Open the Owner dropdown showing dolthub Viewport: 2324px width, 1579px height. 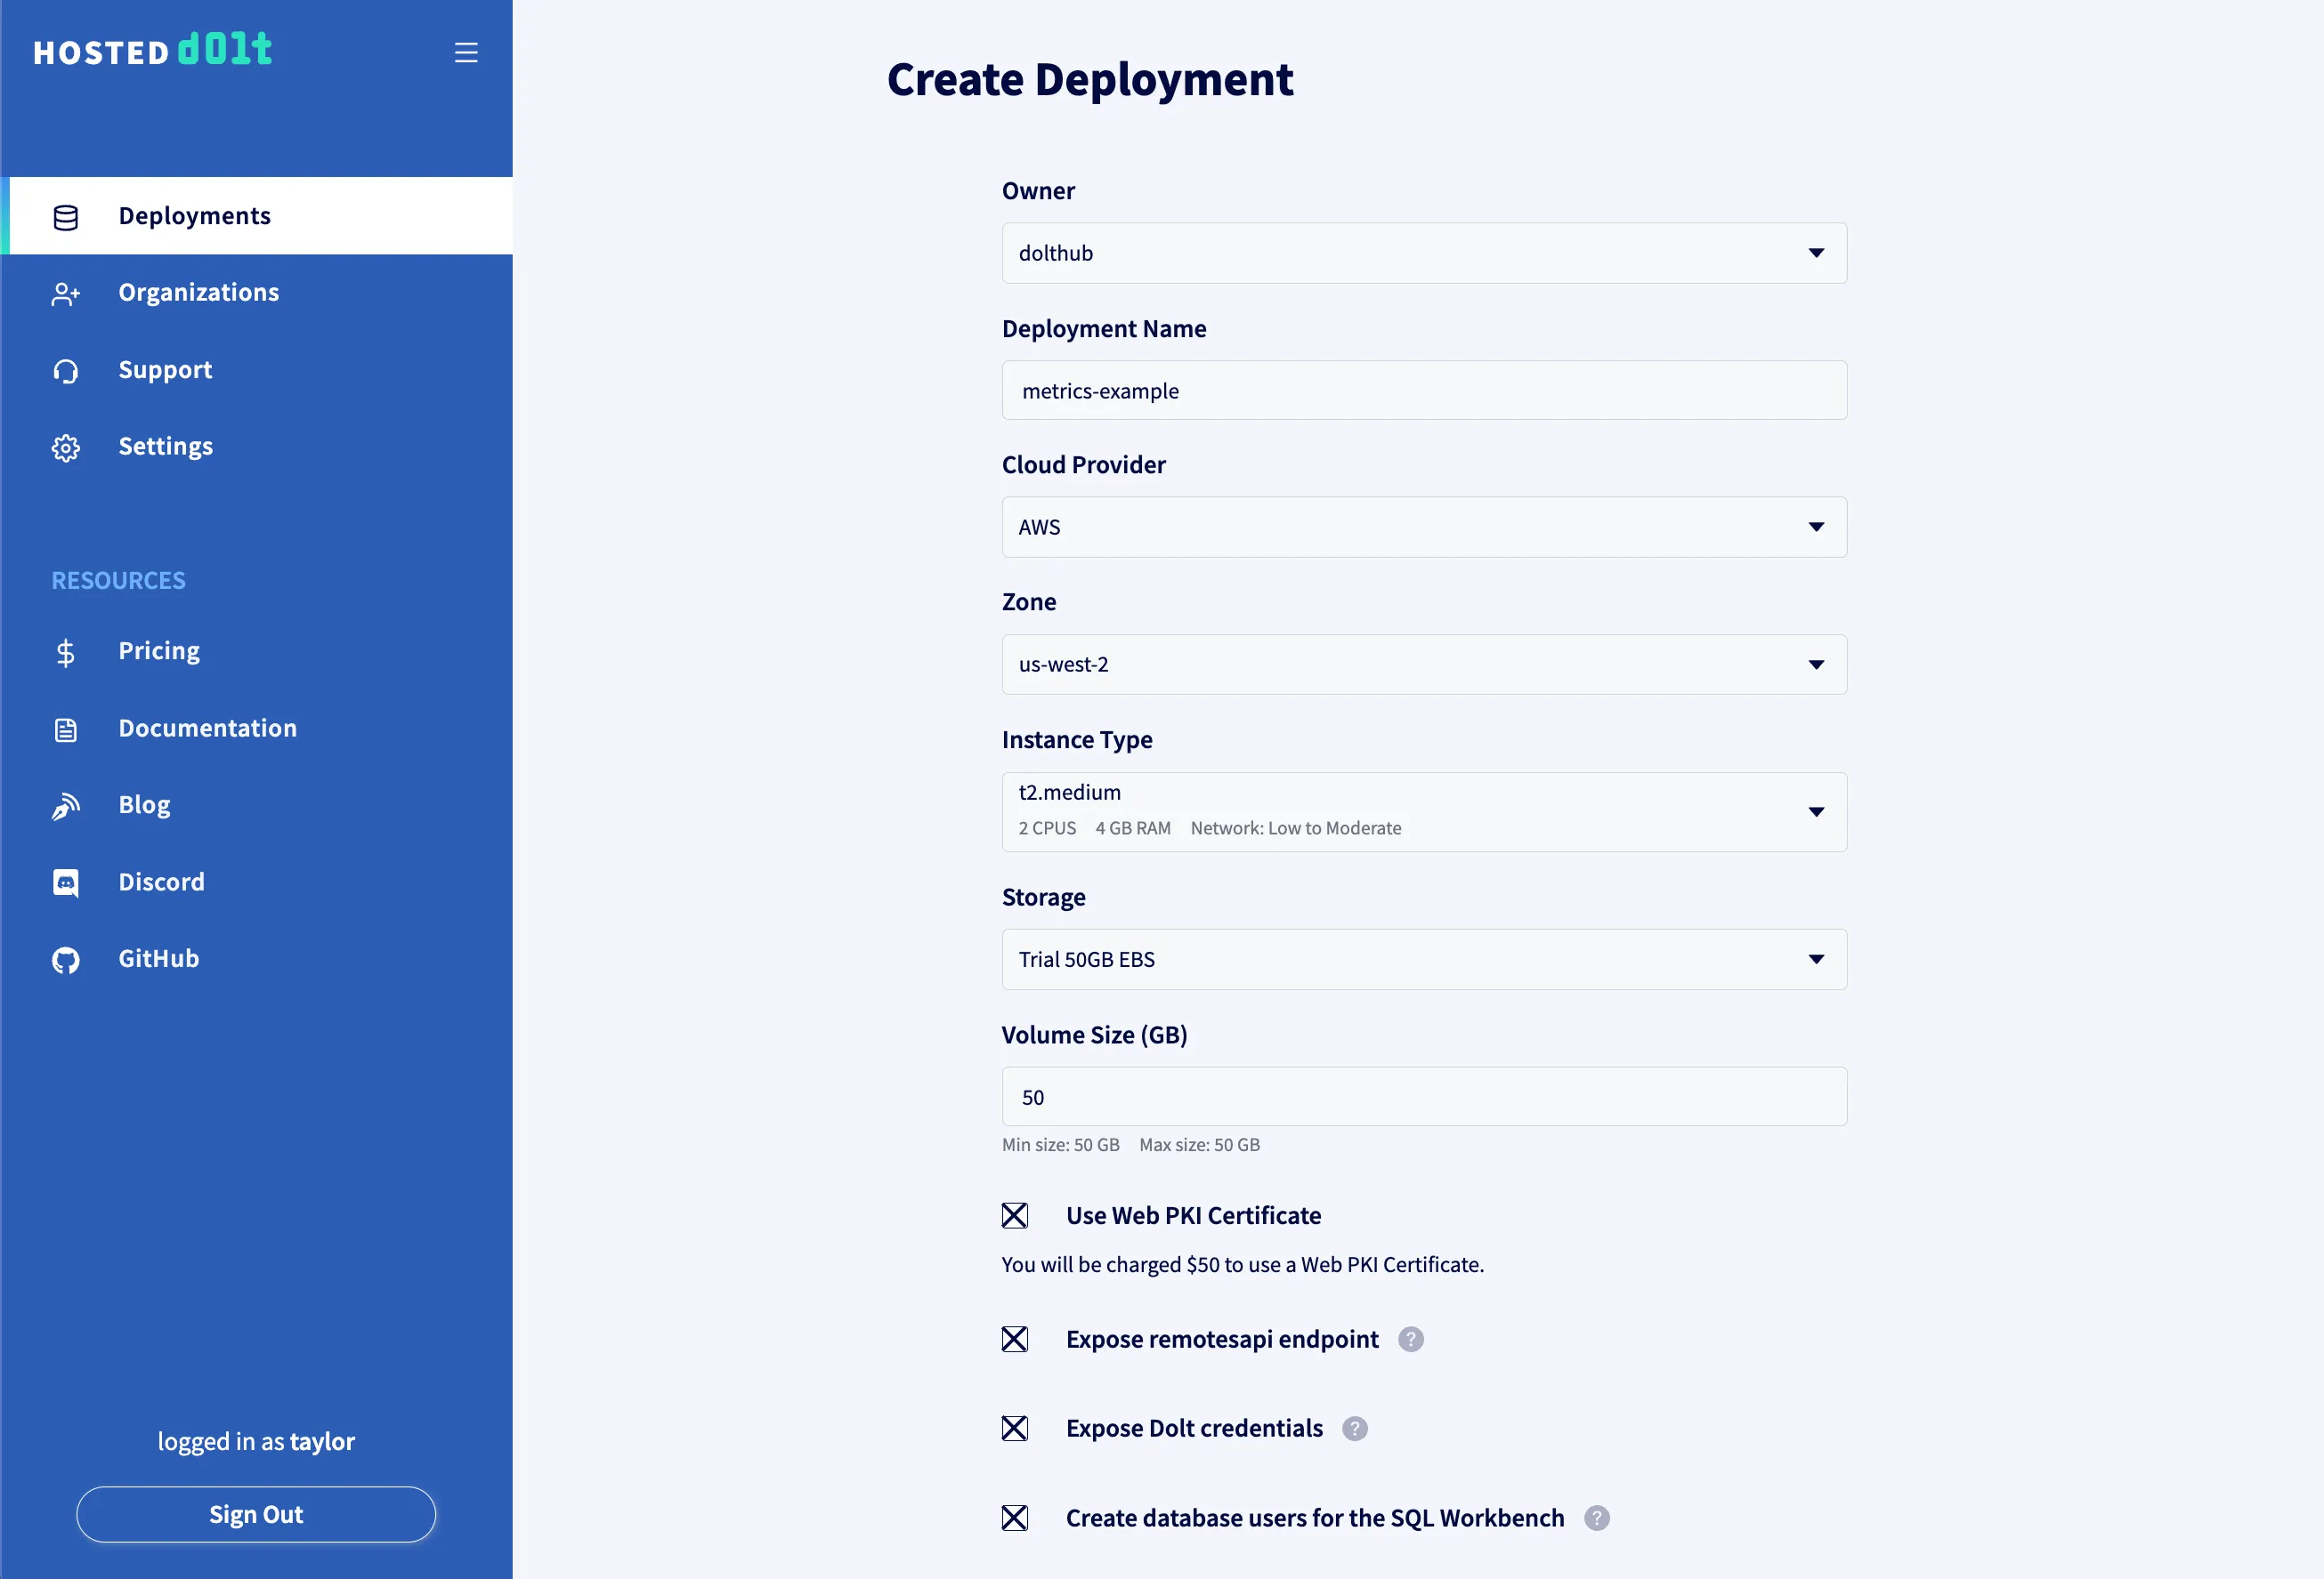[1423, 253]
